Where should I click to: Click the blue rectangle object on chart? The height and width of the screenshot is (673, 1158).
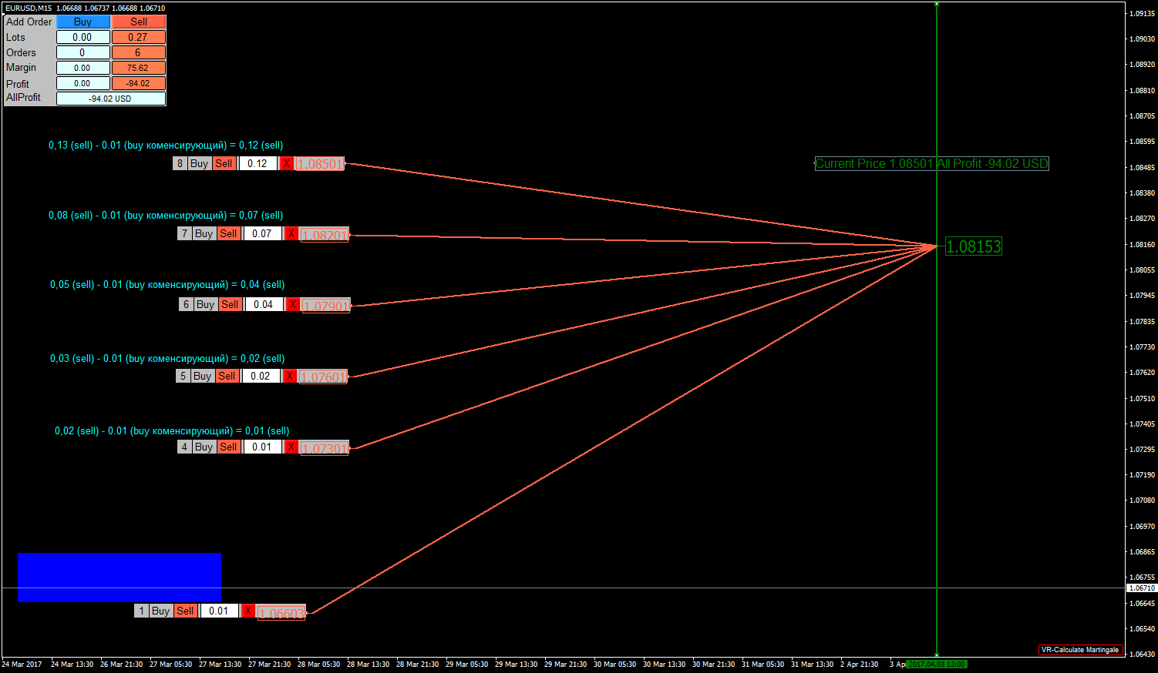pos(120,577)
